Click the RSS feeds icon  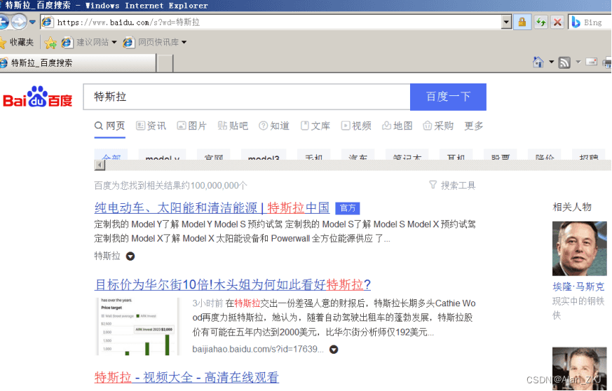564,62
